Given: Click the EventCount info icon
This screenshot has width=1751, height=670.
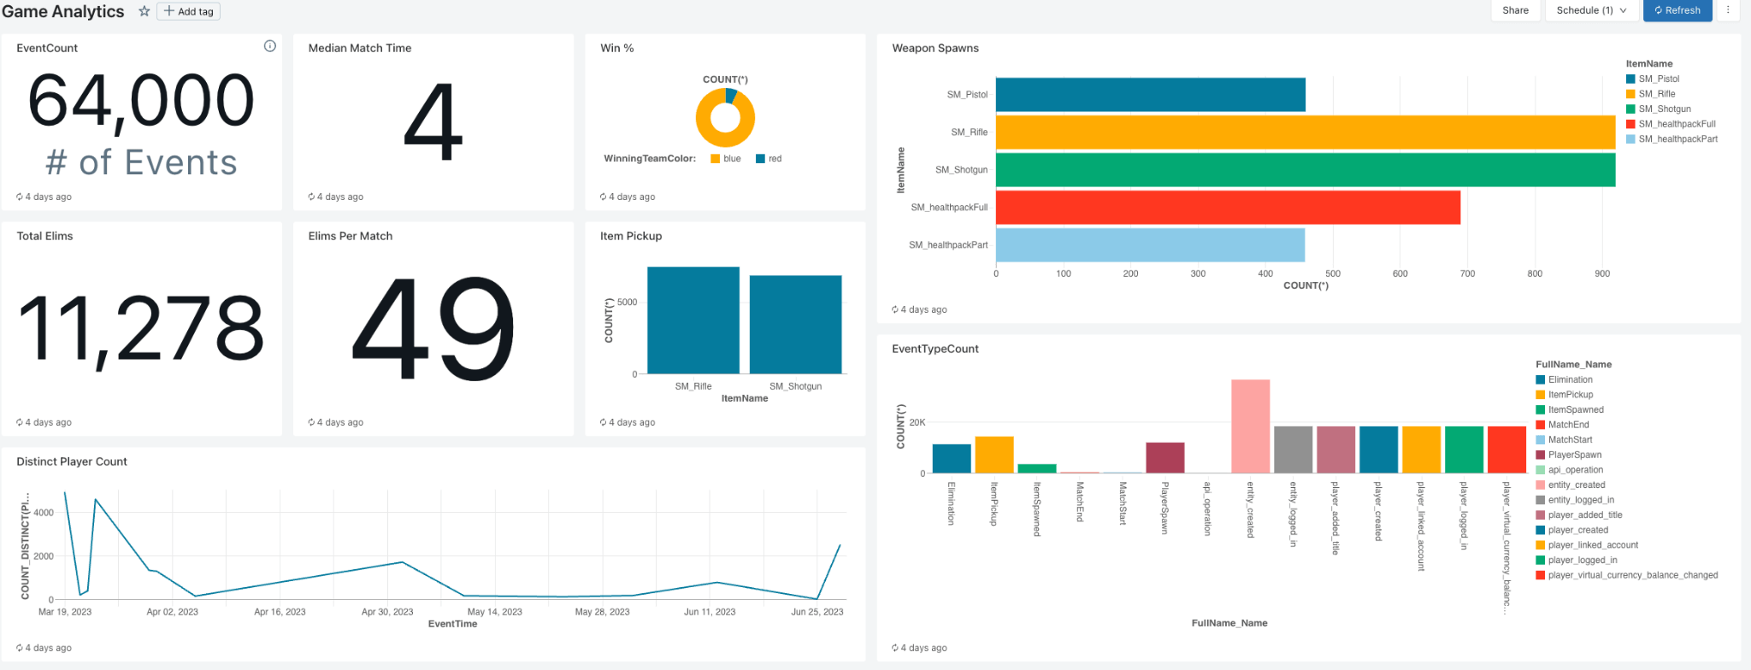Looking at the screenshot, I should [x=270, y=46].
